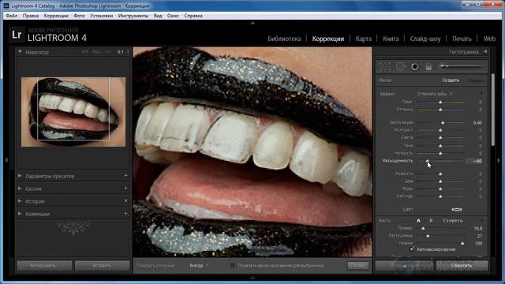Click the brush Размер slider handle

[x=423, y=228]
